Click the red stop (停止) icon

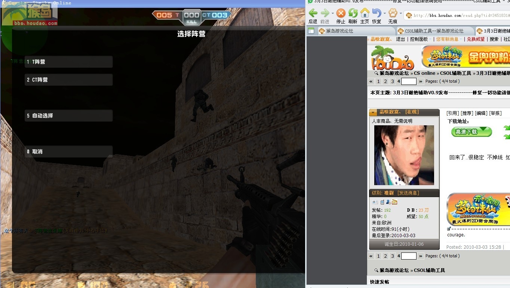pos(341,13)
